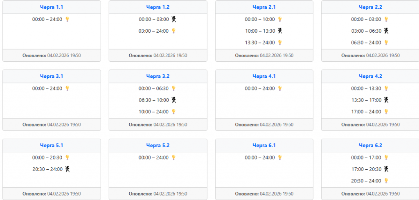Click the Черга 6.1 title
419x200 pixels.
pos(264,146)
